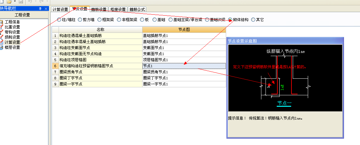Select the 其它 radio button
The width and height of the screenshot is (360, 145).
coord(253,20)
